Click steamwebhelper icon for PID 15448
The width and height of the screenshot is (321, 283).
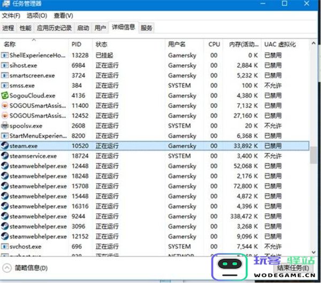tap(5, 196)
